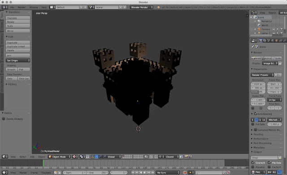The width and height of the screenshot is (287, 175).
Task: Open the Render Layers properties tab
Action: pyautogui.click(x=265, y=41)
